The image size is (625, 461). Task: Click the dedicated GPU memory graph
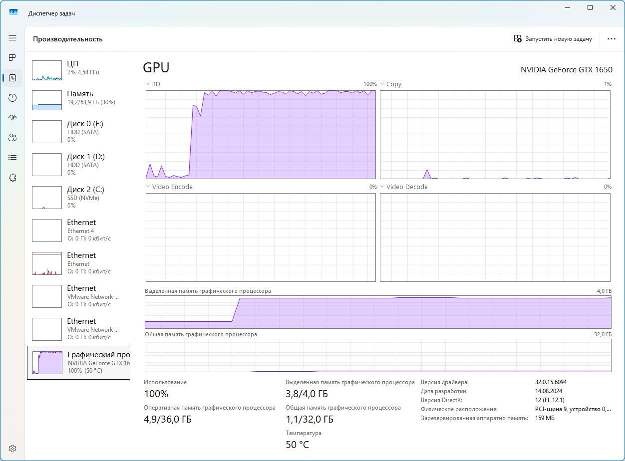377,312
